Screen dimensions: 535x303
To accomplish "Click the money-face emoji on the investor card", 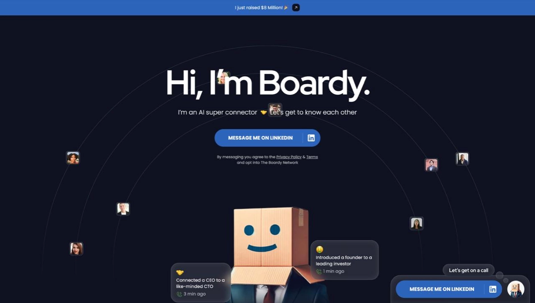I will [x=319, y=250].
